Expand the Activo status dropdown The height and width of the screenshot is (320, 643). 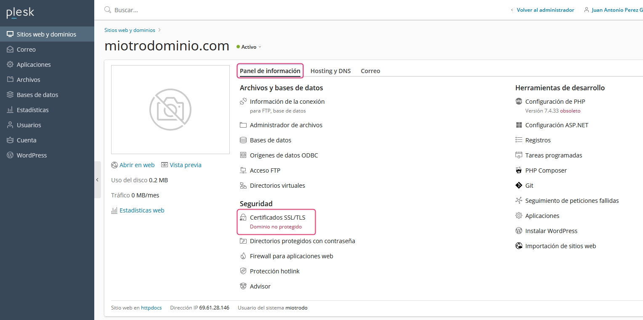(x=260, y=47)
